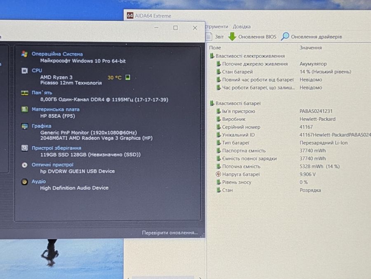Screen dimensions: 371x279
Task: Click icon beside Час роботи батареї, що залиш...
Action: coord(218,87)
